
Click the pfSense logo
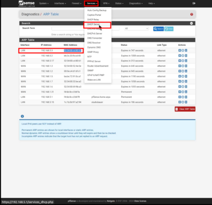point(27,3)
